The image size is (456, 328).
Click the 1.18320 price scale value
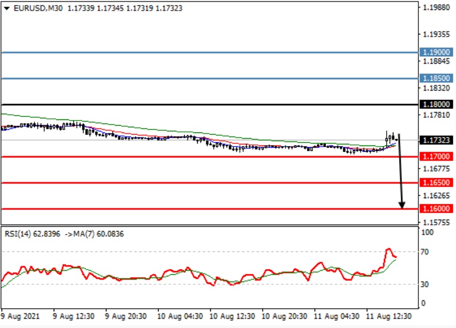click(x=436, y=88)
